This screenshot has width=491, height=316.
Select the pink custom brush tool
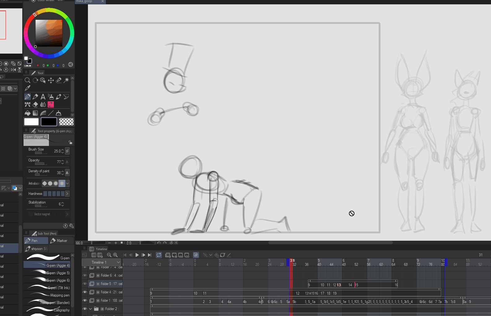[51, 104]
